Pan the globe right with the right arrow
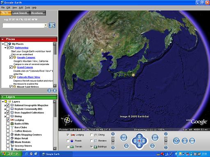 click(144, 141)
